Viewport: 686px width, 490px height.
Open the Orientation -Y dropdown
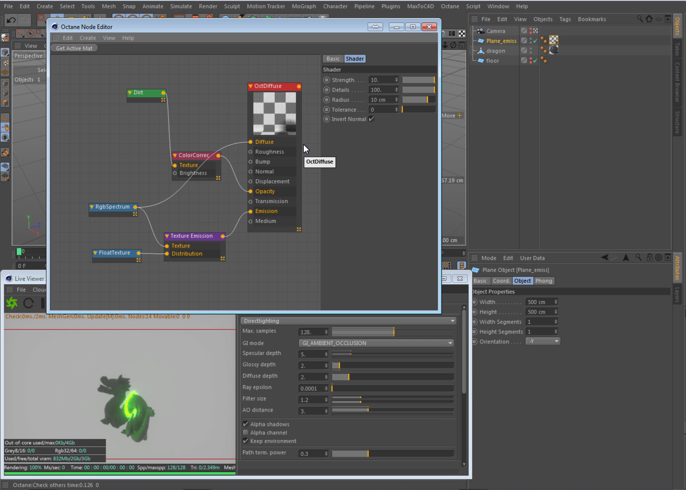pyautogui.click(x=543, y=341)
